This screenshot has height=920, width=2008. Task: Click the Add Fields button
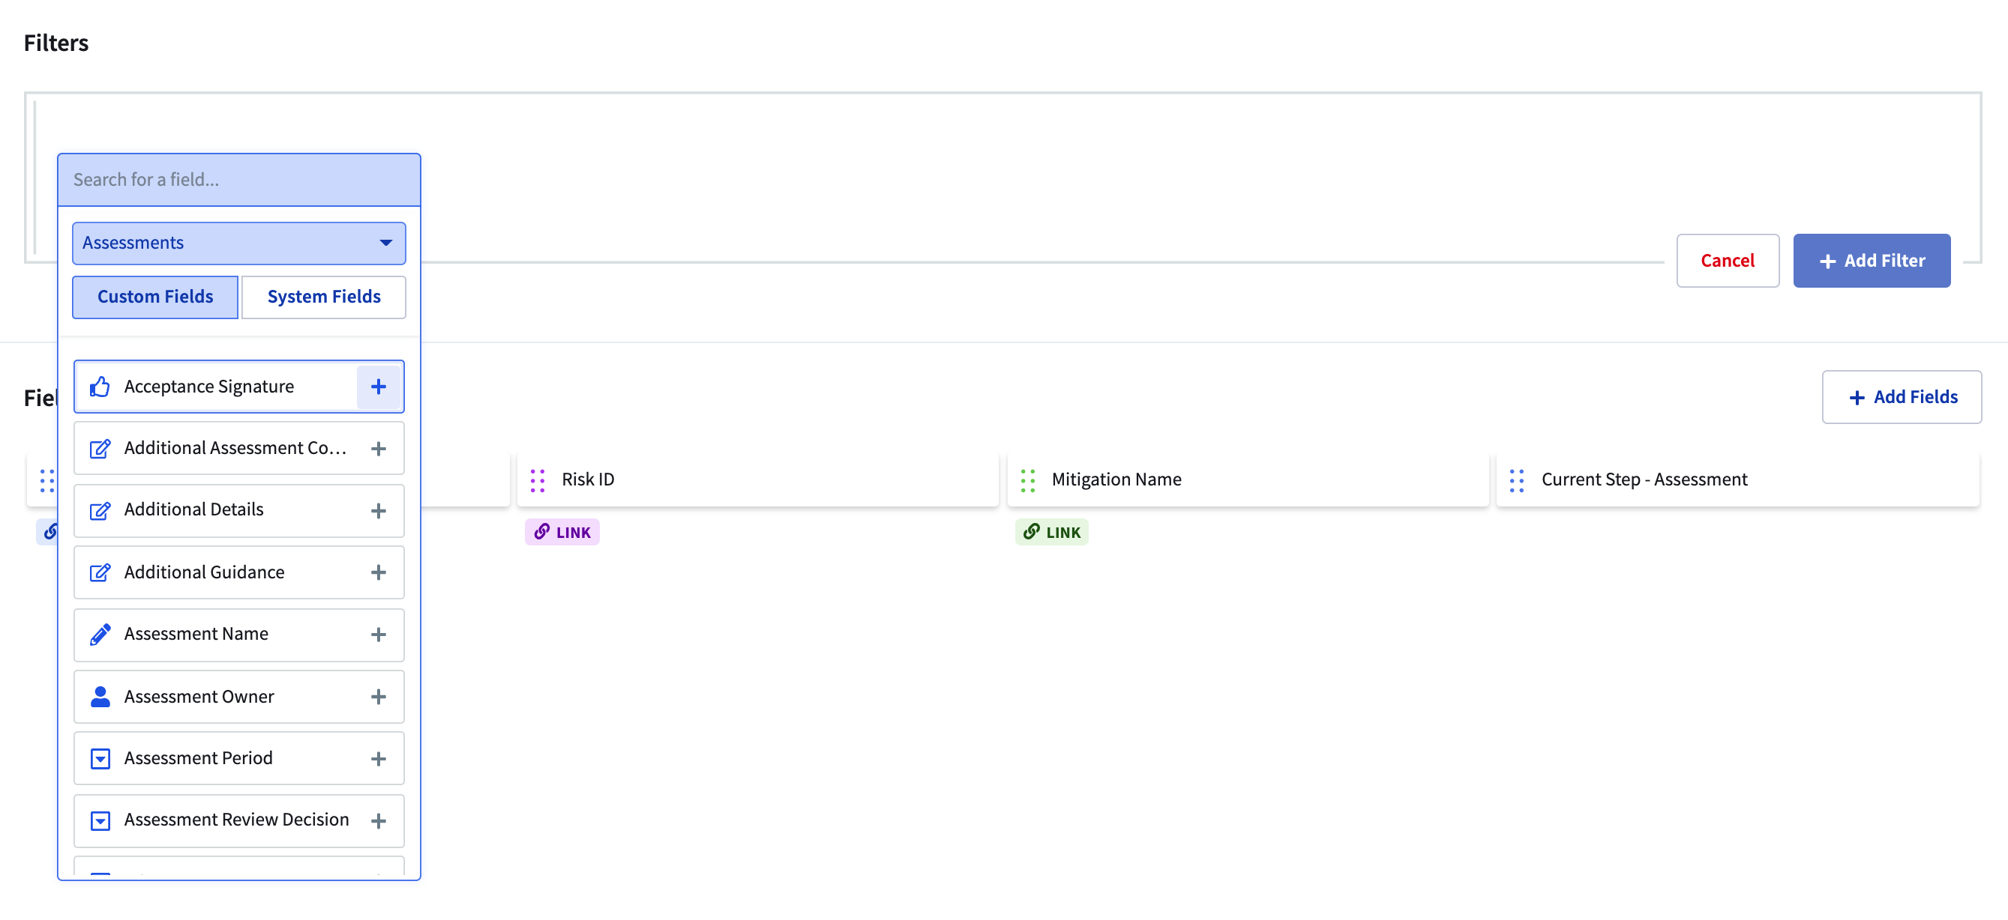pyautogui.click(x=1902, y=396)
